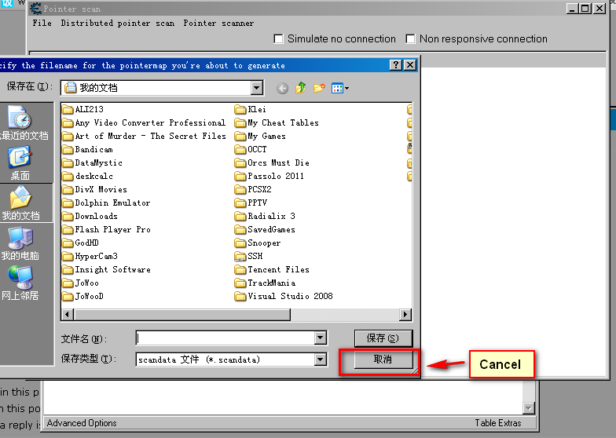616x438 pixels.
Task: Click the Up One Level folder icon
Action: click(301, 88)
